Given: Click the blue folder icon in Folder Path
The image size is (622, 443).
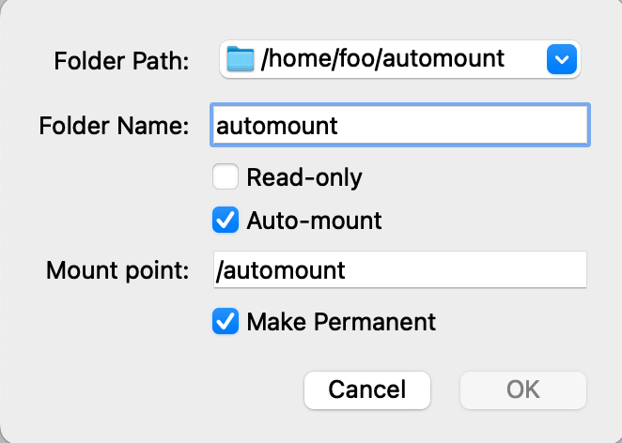Looking at the screenshot, I should (241, 61).
